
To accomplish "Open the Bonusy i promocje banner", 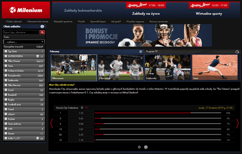I will pyautogui.click(x=144, y=36).
